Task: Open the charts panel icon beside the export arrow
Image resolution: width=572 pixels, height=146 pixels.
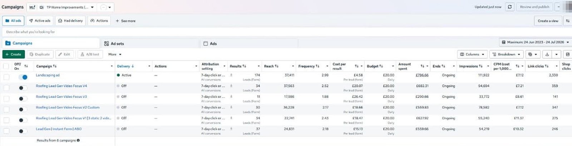Action: pyautogui.click(x=567, y=54)
